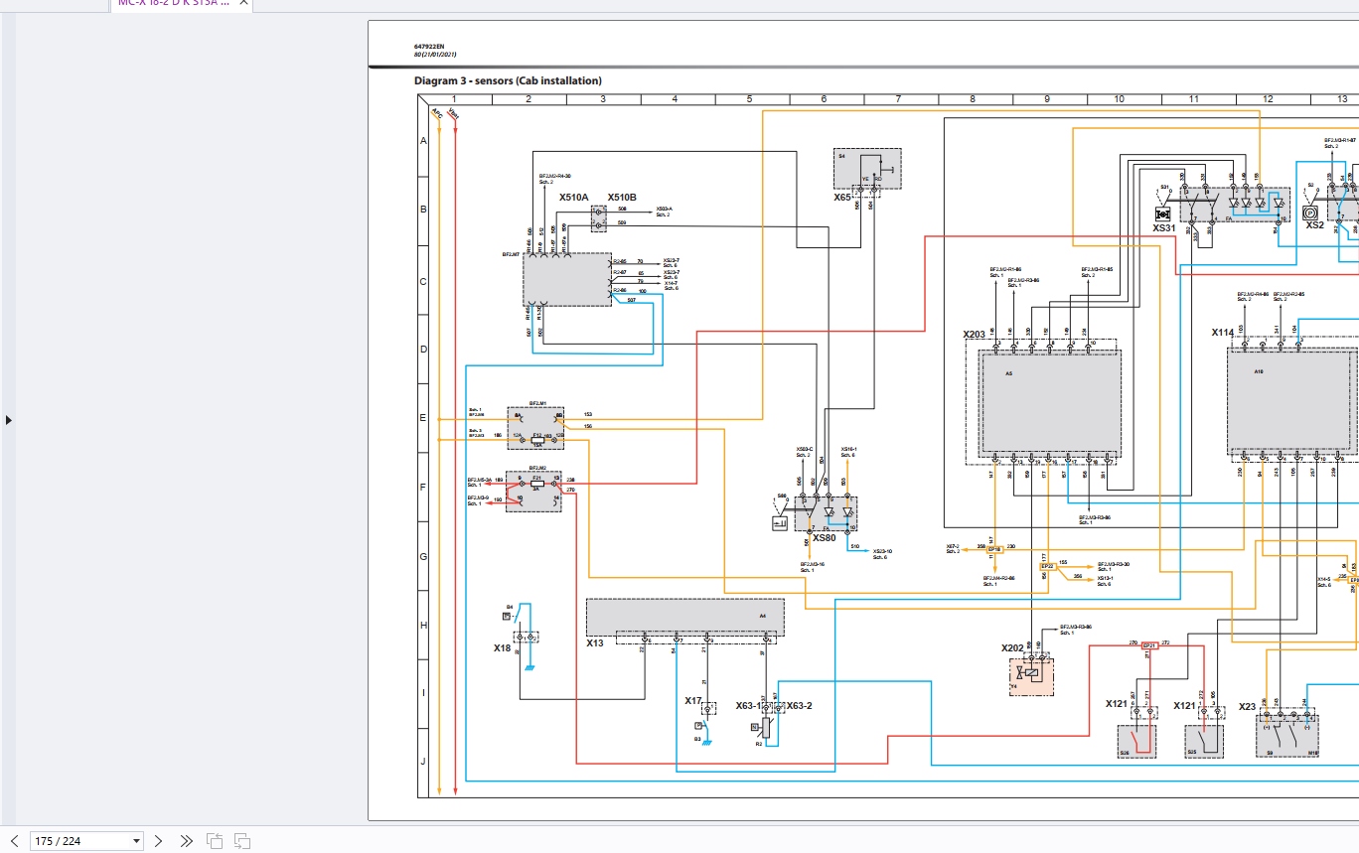Jump to last page double-arrow

point(186,841)
